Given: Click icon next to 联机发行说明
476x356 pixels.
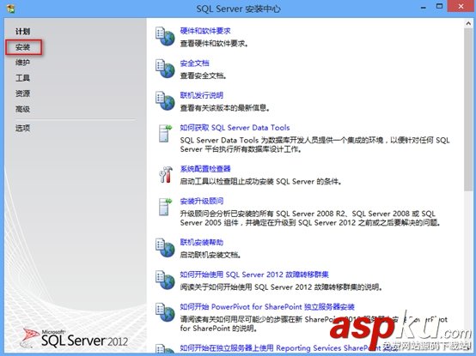Looking at the screenshot, I should (165, 100).
